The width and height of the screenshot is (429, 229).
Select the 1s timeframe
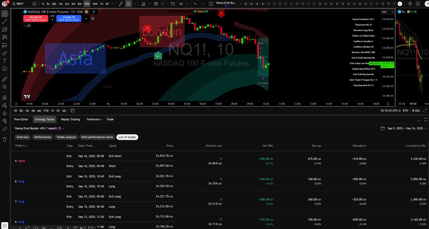pyautogui.click(x=43, y=4)
